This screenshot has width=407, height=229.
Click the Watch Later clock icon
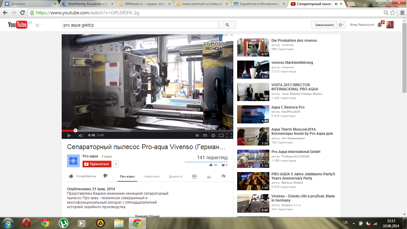(x=197, y=135)
